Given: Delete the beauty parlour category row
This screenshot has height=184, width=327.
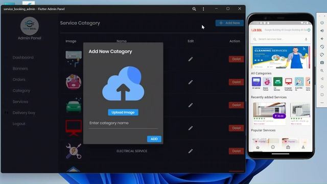Looking at the screenshot, I should tap(236, 82).
